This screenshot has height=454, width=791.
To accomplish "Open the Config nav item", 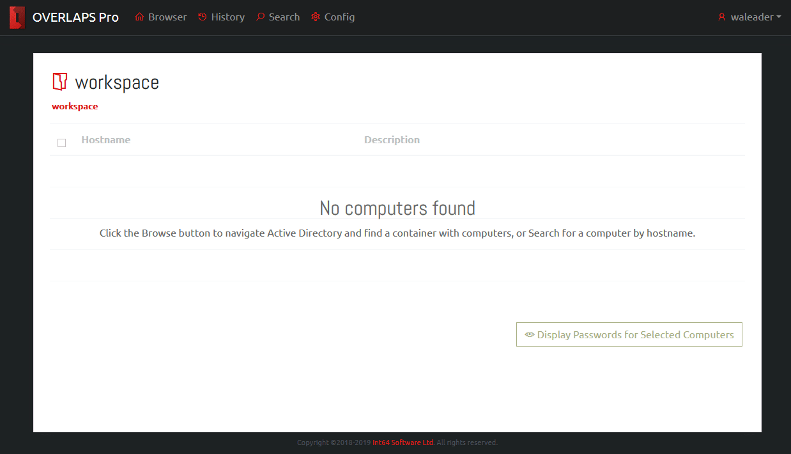I will 333,17.
